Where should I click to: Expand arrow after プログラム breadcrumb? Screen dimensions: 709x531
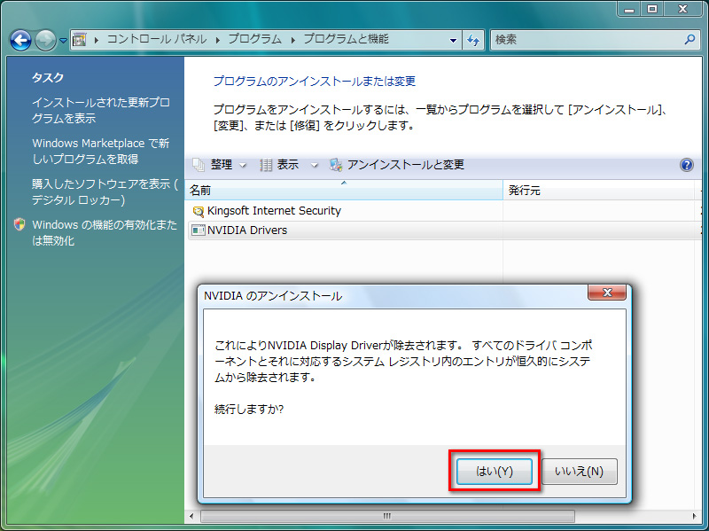pyautogui.click(x=293, y=40)
